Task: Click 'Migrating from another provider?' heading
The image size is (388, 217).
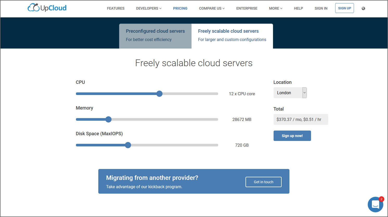Action: point(152,178)
